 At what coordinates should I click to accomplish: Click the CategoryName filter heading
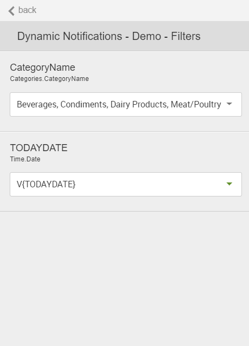tap(43, 67)
